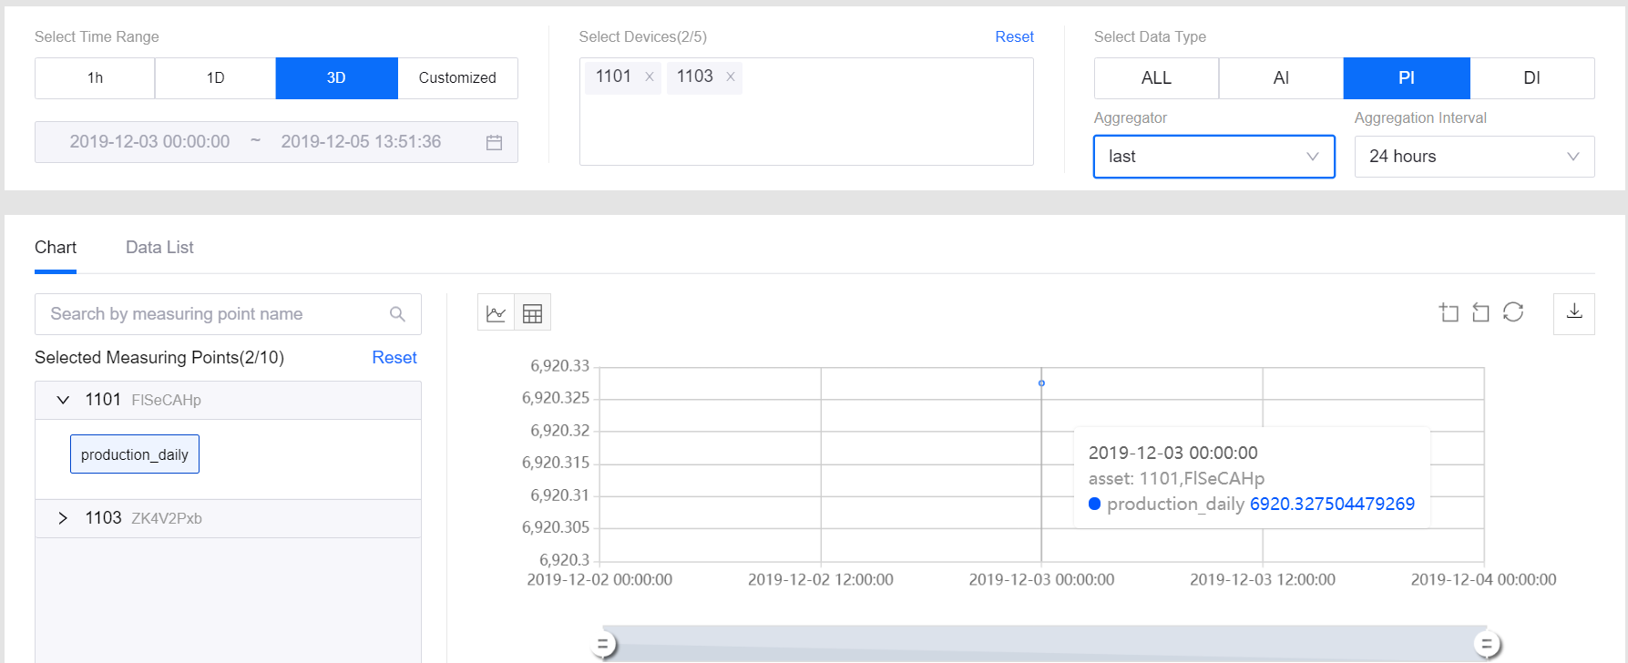Click the chart data point at 2019-12-03
The image size is (1628, 663).
(x=1041, y=383)
